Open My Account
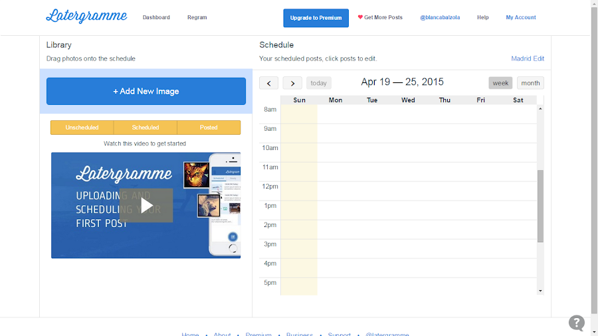Screen dimensions: 598x336 click(x=520, y=17)
